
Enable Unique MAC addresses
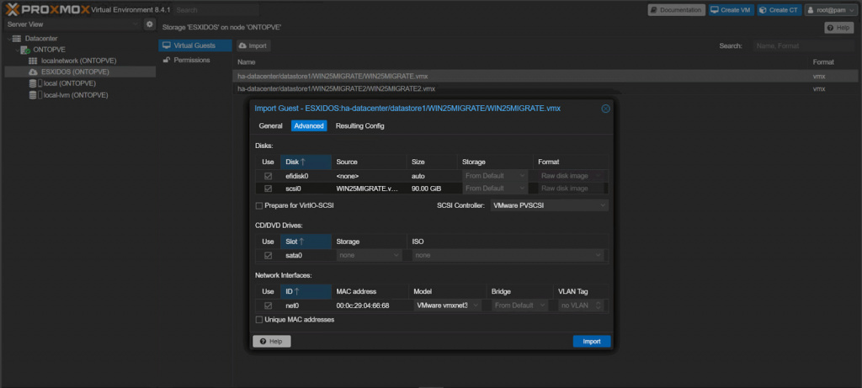[x=259, y=319]
